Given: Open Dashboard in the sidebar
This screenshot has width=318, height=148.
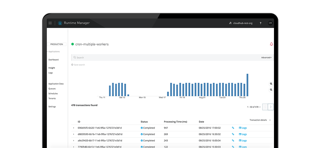Looking at the screenshot, I should [x=54, y=60].
